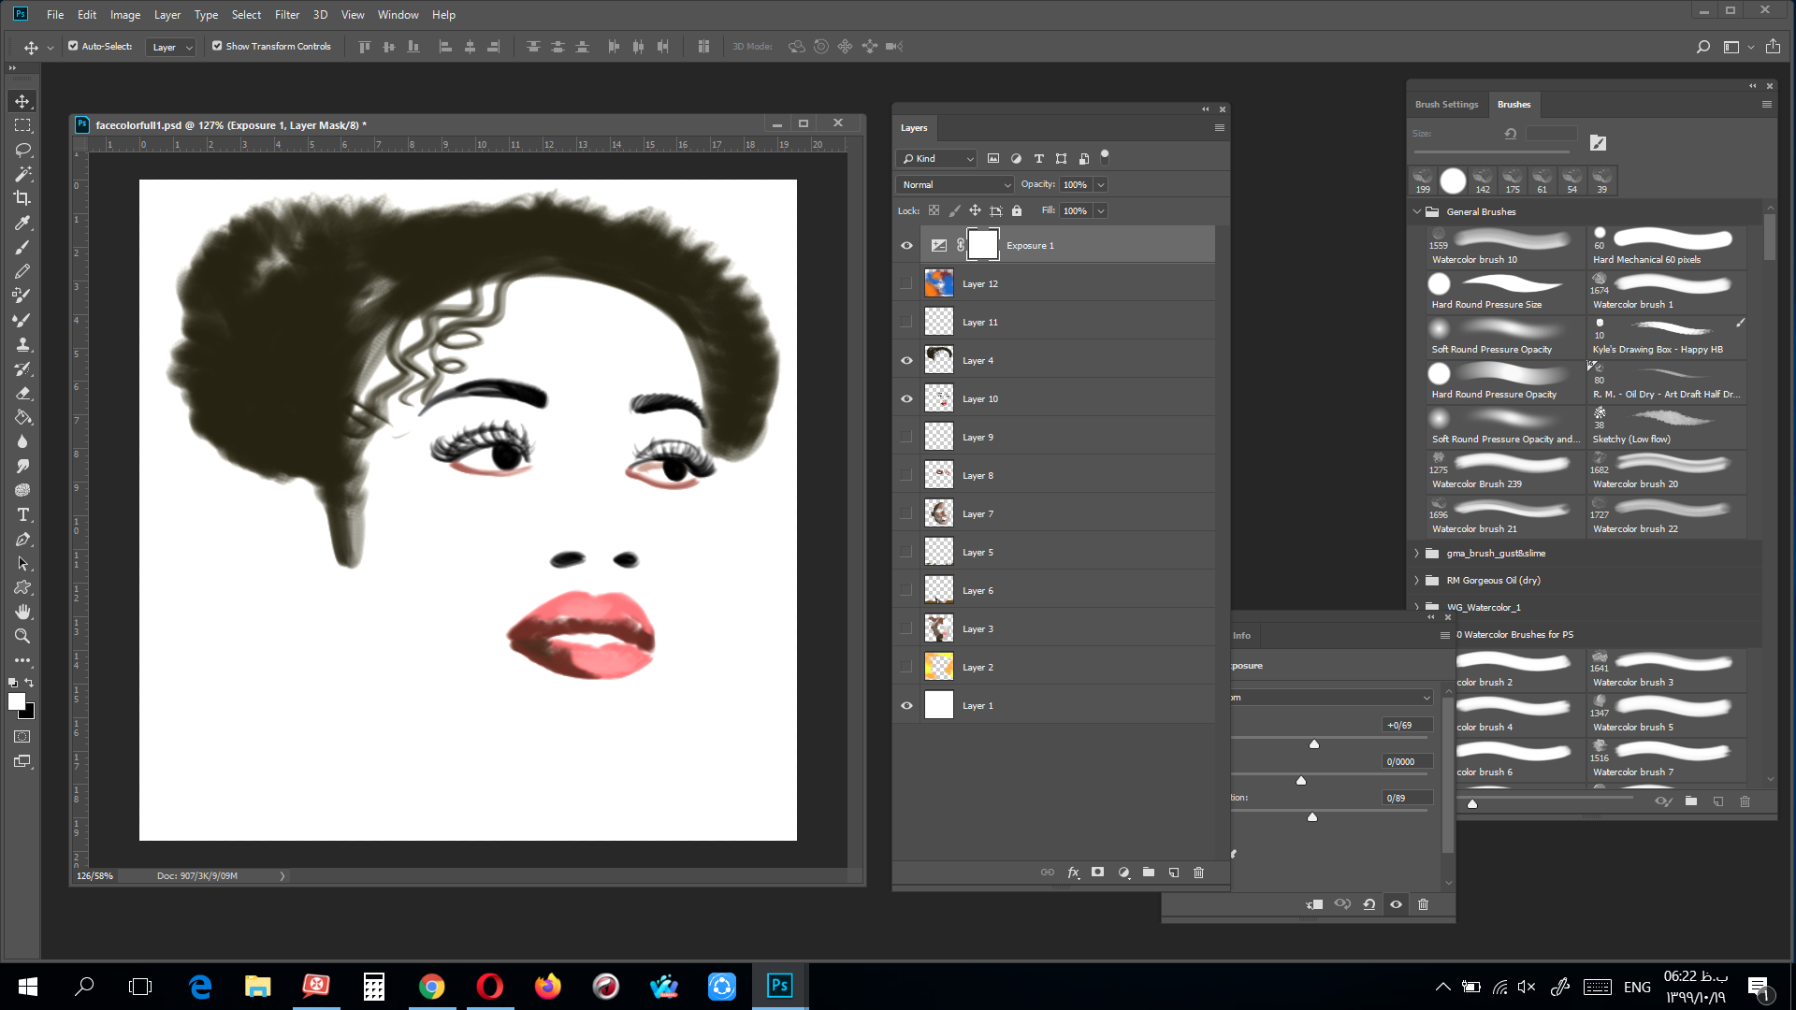Collapse General Brushes folder
The width and height of the screenshot is (1796, 1010).
(x=1417, y=212)
